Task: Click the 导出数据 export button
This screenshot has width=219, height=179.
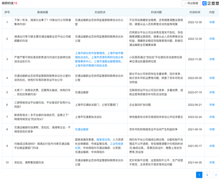Action: pos(191,3)
